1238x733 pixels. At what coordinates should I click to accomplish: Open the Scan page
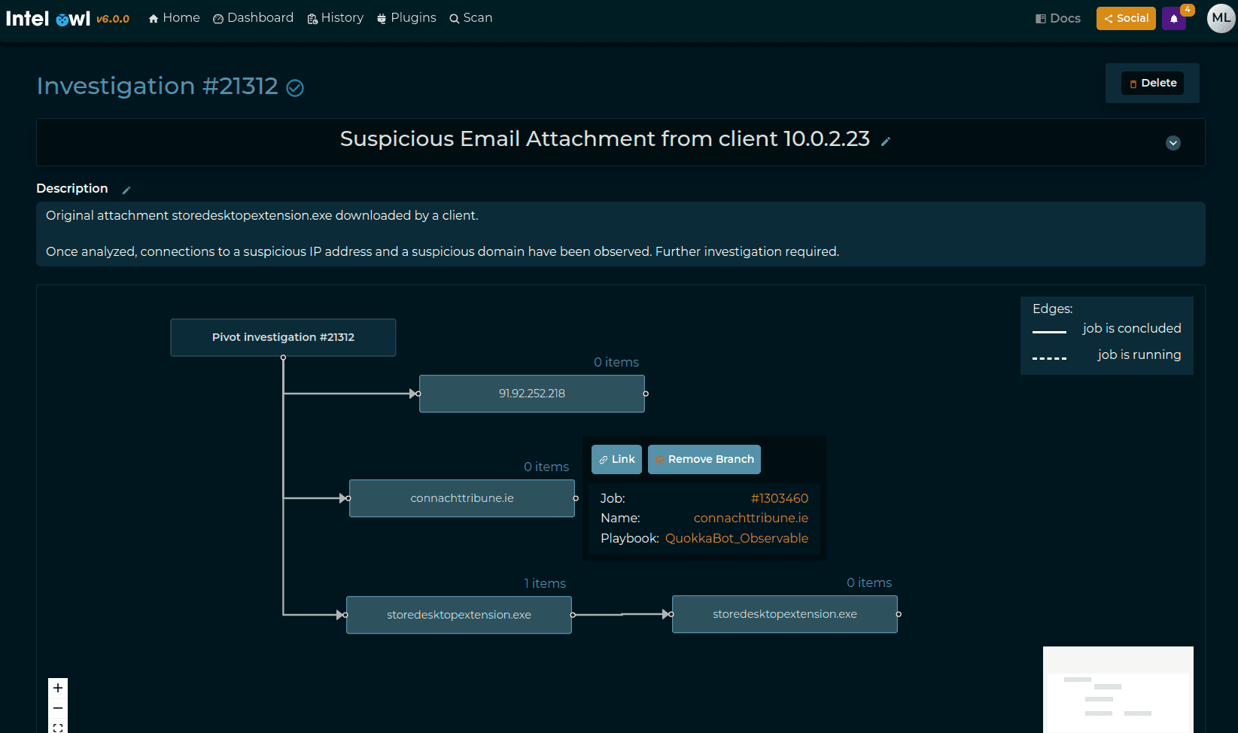pos(470,18)
